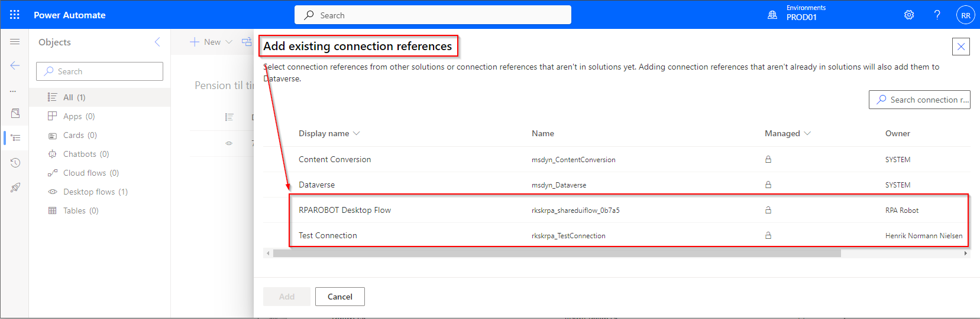Click lock icon in Content Conversion row
The image size is (980, 319).
pyautogui.click(x=768, y=159)
